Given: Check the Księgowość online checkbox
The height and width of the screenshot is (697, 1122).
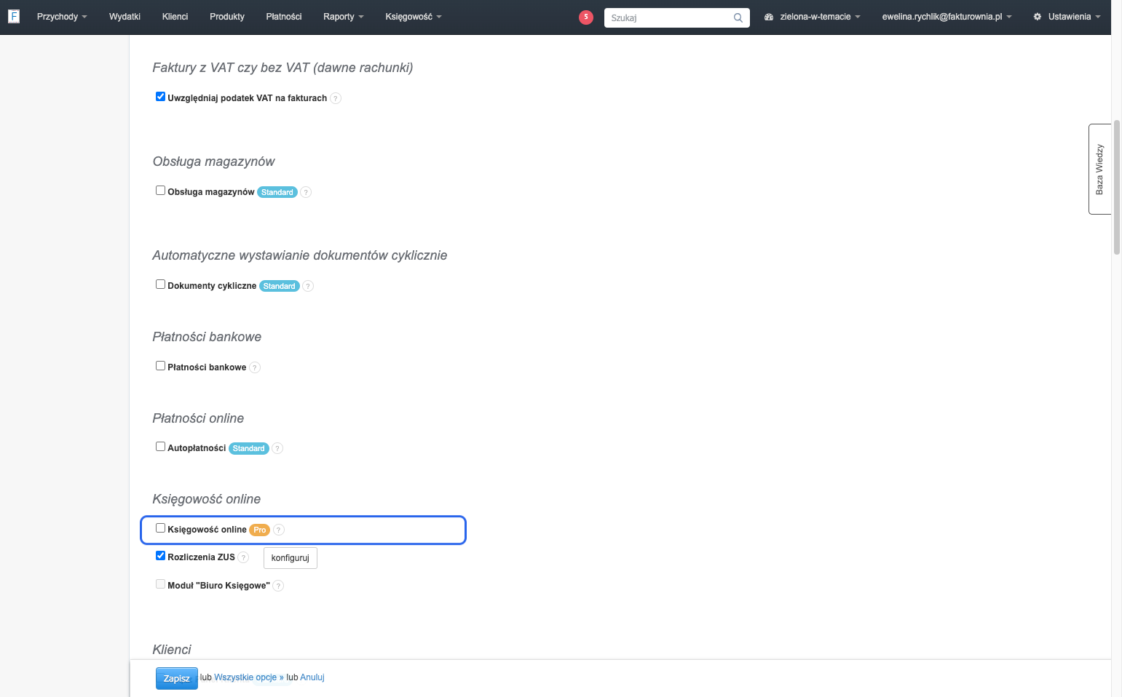Looking at the screenshot, I should coord(161,528).
